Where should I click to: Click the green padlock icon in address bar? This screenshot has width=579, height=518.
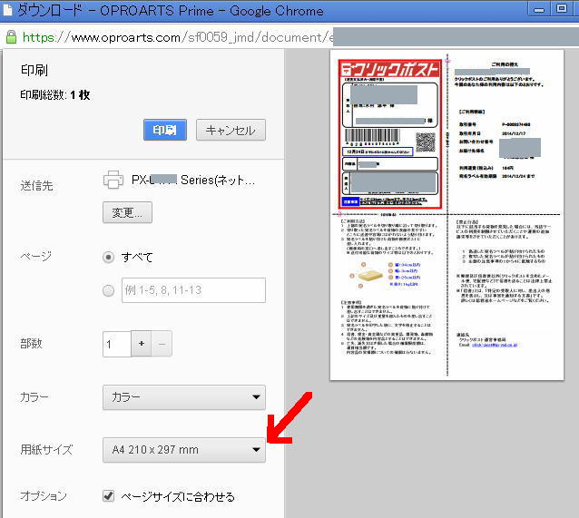coord(11,37)
